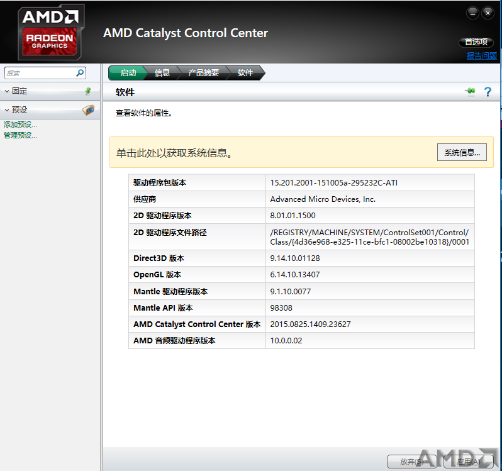The width and height of the screenshot is (502, 471).
Task: Select the value 2015.0825.1409.23627
Action: click(310, 324)
